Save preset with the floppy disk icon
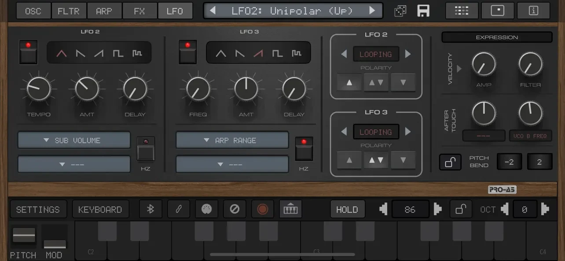Screen dimensions: 565x261 coord(423,11)
